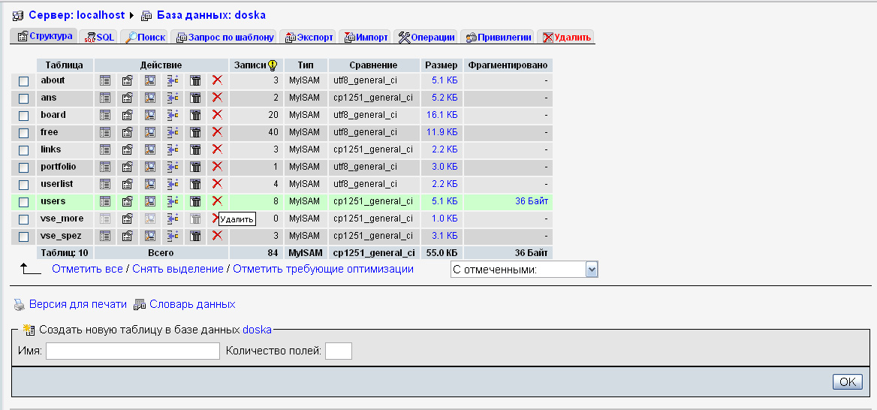Viewport: 877px width, 410px height.
Task: Tick the checkbox for users table
Action: point(23,202)
